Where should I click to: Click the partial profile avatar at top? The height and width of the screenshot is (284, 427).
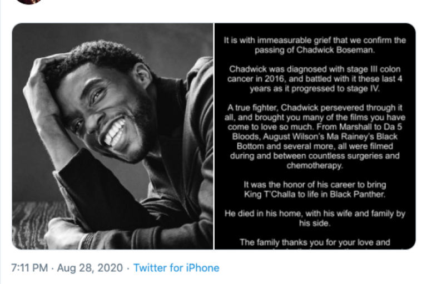[x=29, y=2]
